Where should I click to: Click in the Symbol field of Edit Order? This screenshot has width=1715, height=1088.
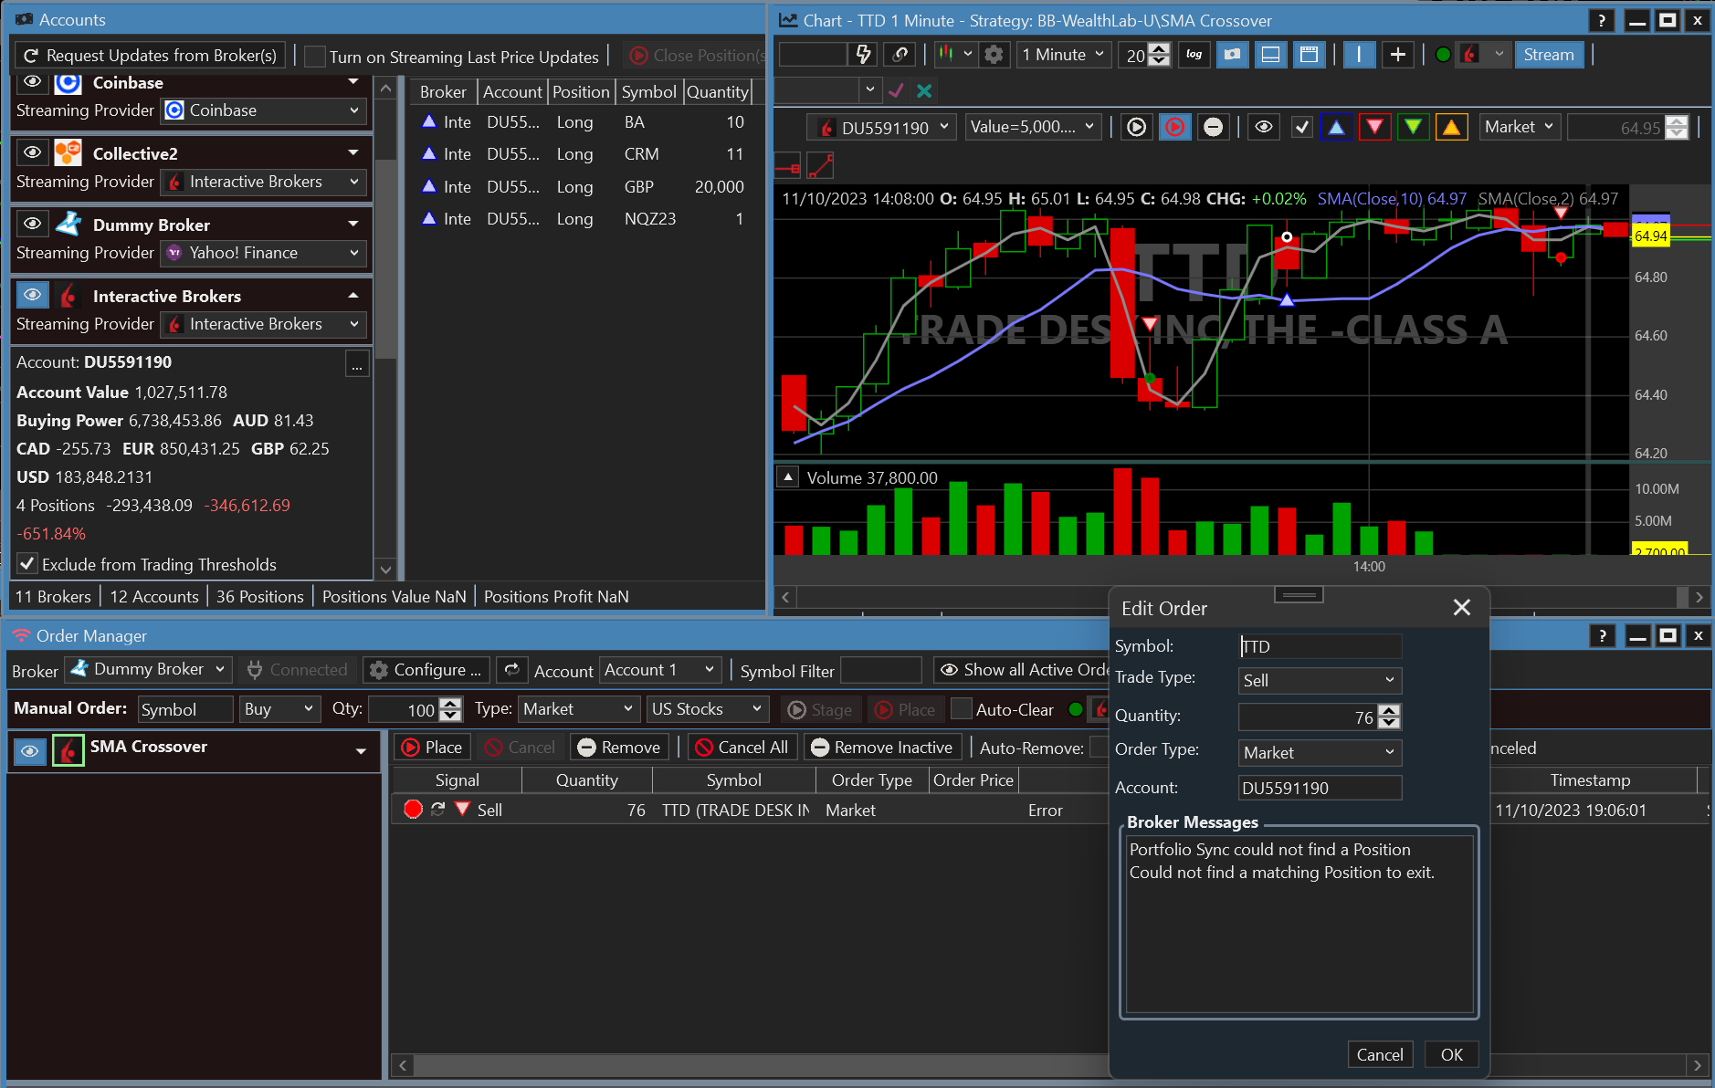pos(1320,646)
